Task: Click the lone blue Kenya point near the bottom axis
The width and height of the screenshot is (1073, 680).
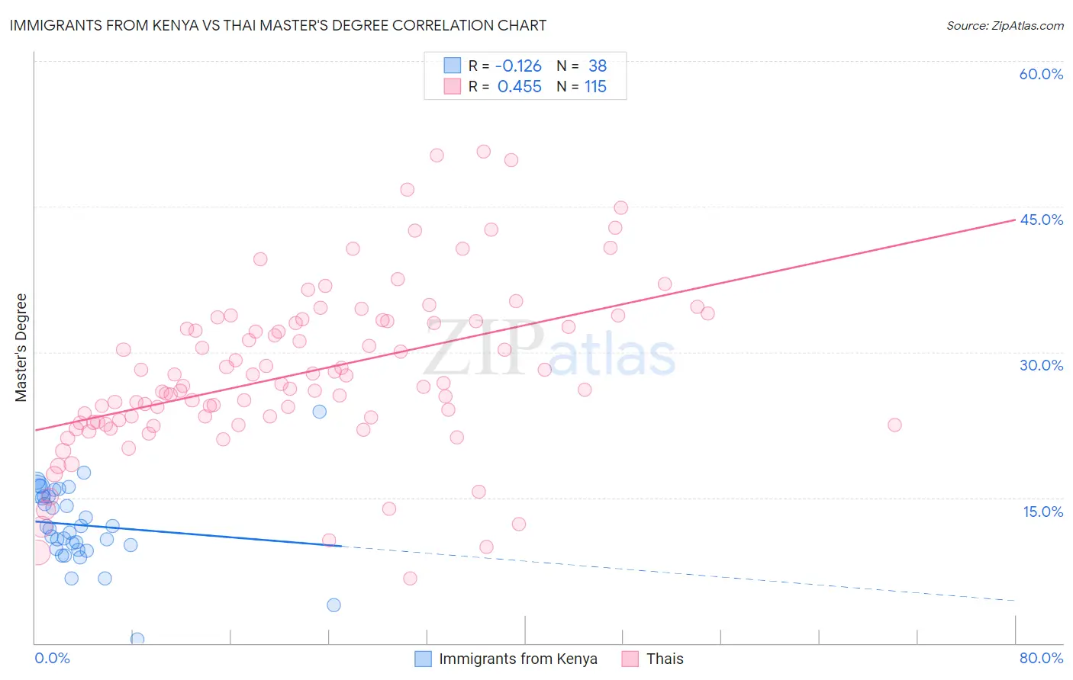Action: [137, 639]
